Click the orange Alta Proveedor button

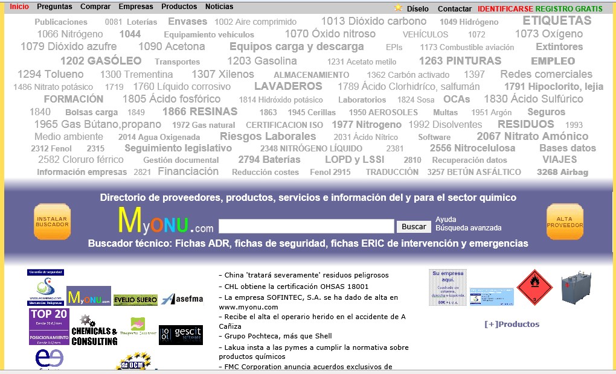[565, 221]
